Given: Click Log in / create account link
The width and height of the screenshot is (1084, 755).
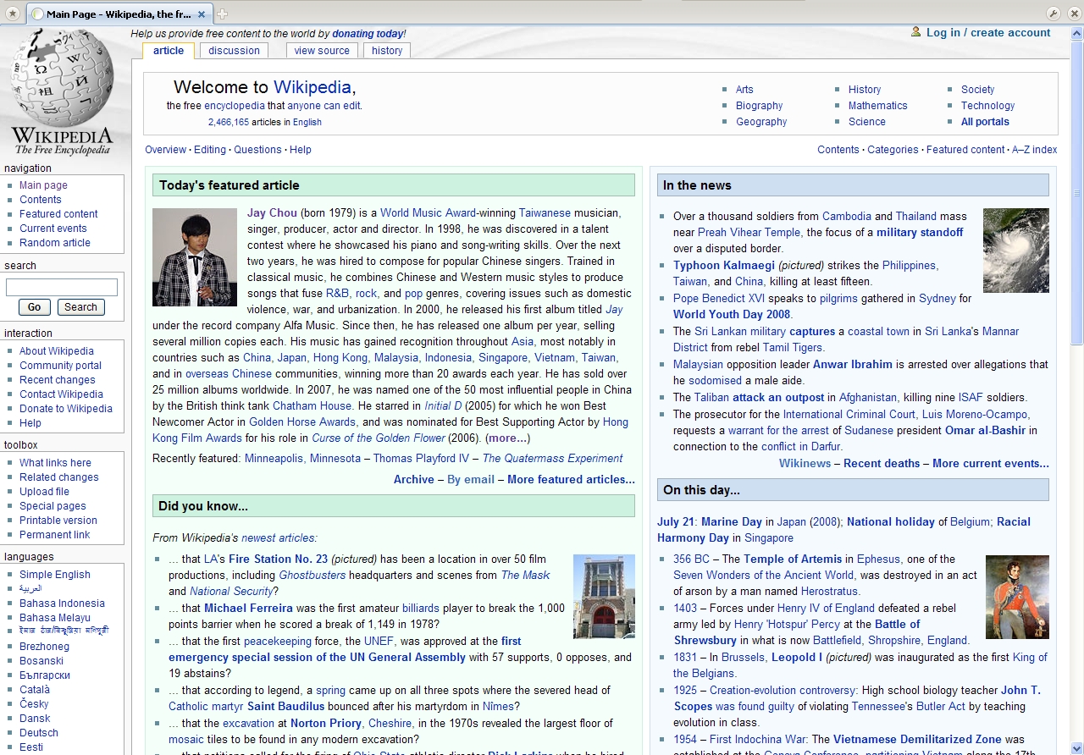Looking at the screenshot, I should click(988, 33).
